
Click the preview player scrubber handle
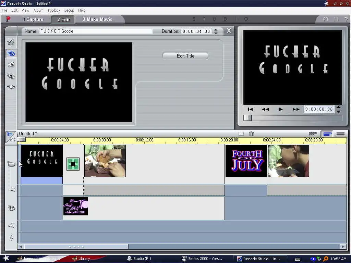(247, 118)
